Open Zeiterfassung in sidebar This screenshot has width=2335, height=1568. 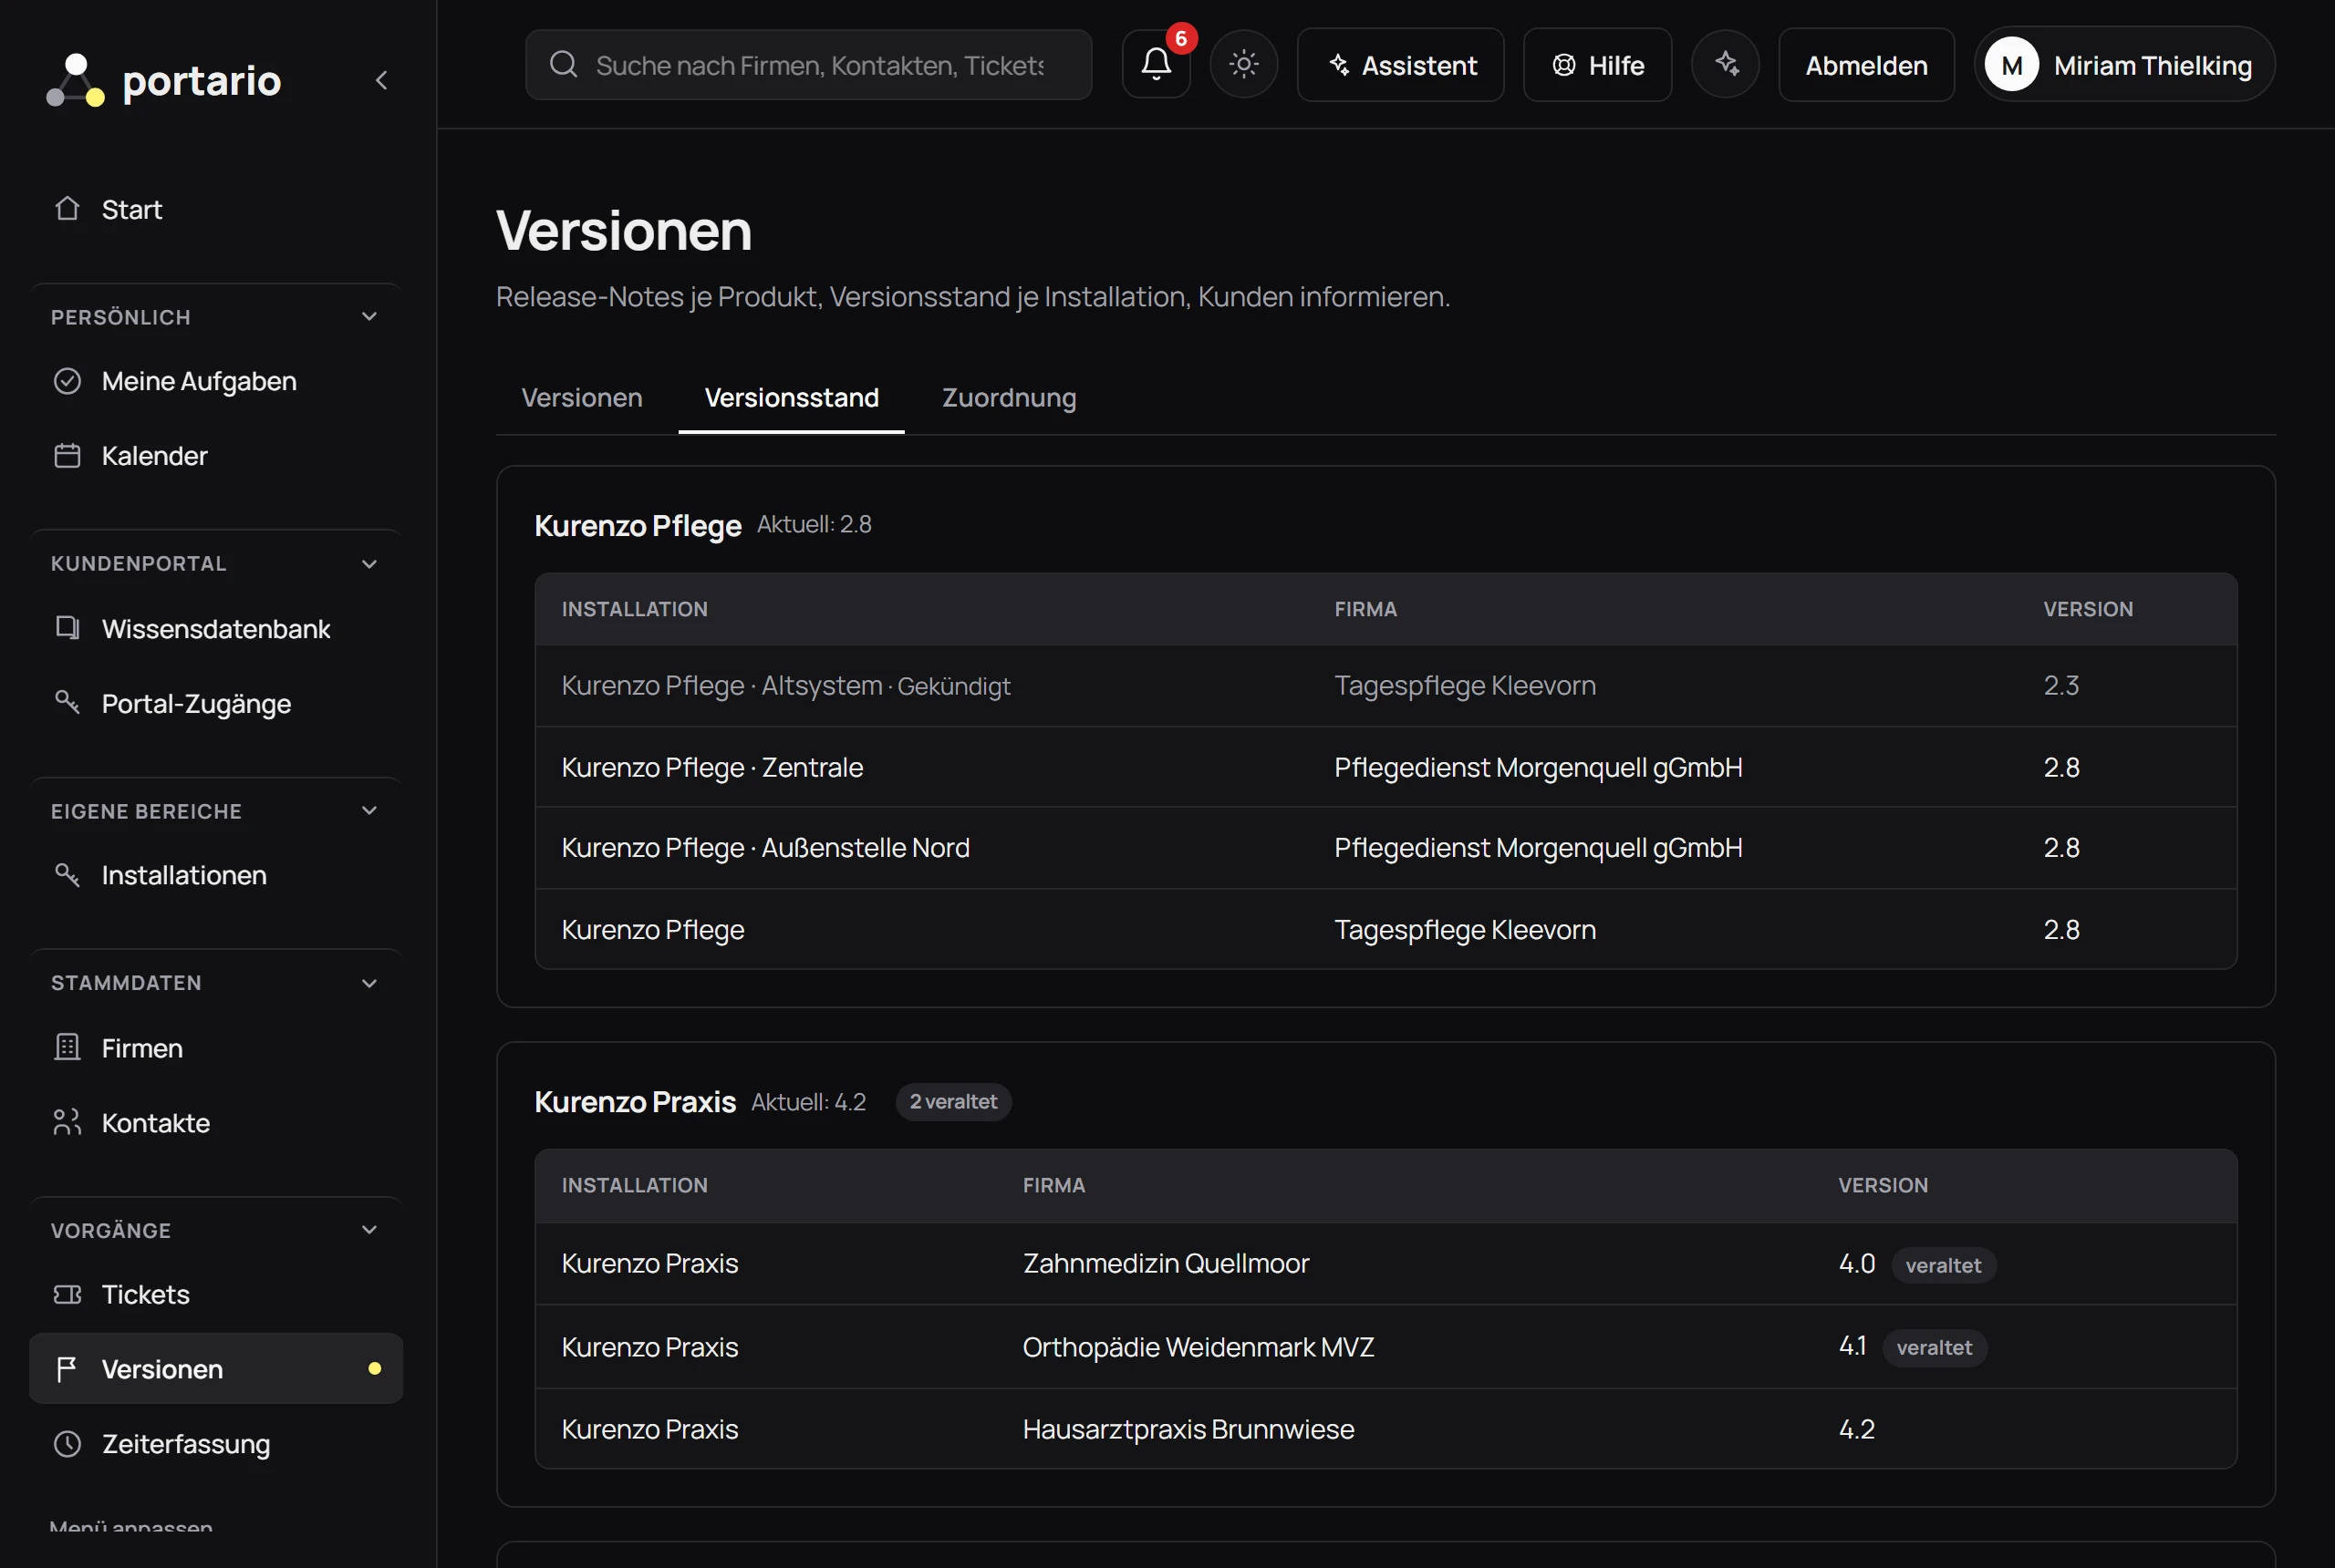215,1443
